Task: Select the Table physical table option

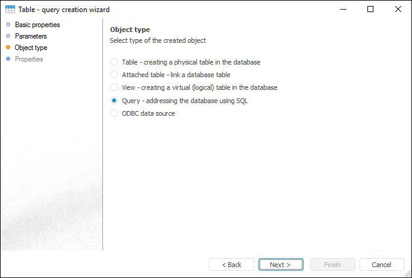Action: [114, 62]
